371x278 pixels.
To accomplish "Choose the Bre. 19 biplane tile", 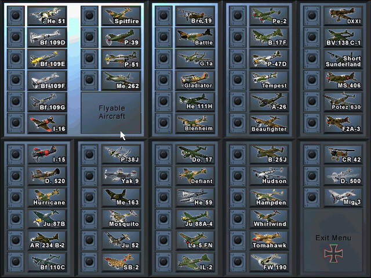I will (195, 16).
